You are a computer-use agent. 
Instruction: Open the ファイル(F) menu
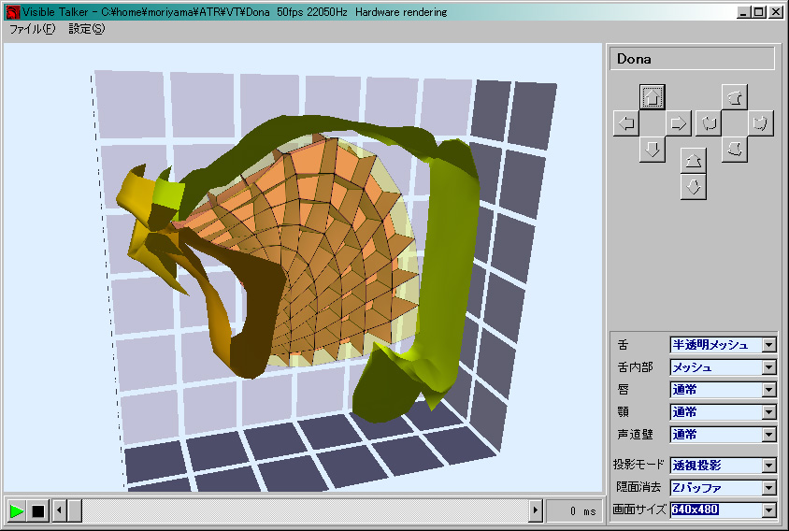[32, 29]
